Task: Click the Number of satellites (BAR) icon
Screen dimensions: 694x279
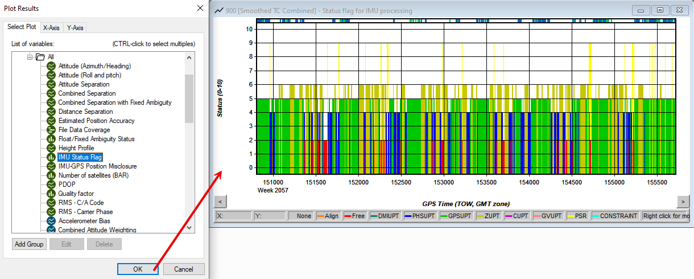Action: coord(50,175)
